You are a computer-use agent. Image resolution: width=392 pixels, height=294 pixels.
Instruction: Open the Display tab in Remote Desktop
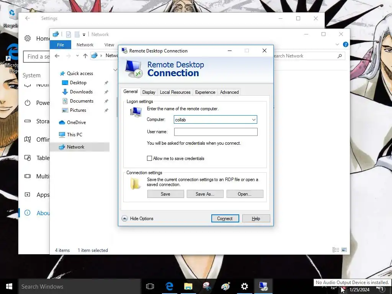click(x=149, y=92)
